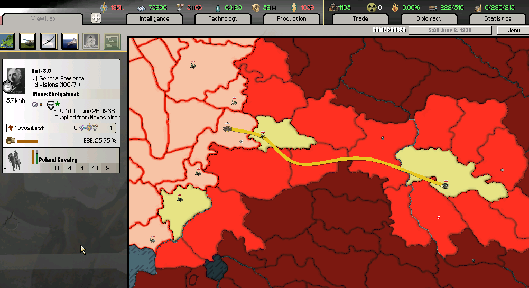Image resolution: width=529 pixels, height=288 pixels.
Task: Switch to the Production tab
Action: pyautogui.click(x=291, y=19)
